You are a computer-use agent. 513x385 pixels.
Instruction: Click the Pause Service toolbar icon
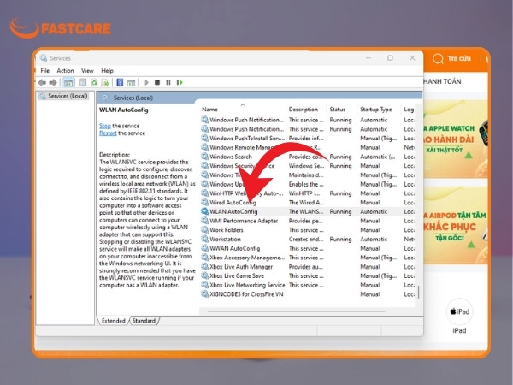pos(168,82)
